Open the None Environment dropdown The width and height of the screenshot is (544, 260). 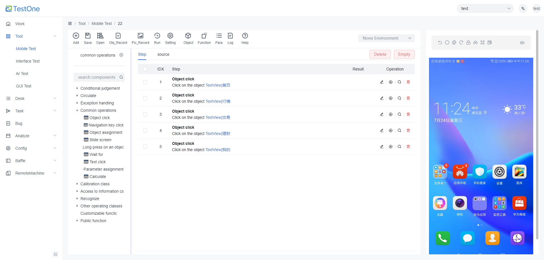click(x=386, y=38)
